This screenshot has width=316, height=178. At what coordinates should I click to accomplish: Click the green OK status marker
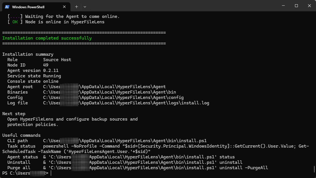tap(15, 22)
